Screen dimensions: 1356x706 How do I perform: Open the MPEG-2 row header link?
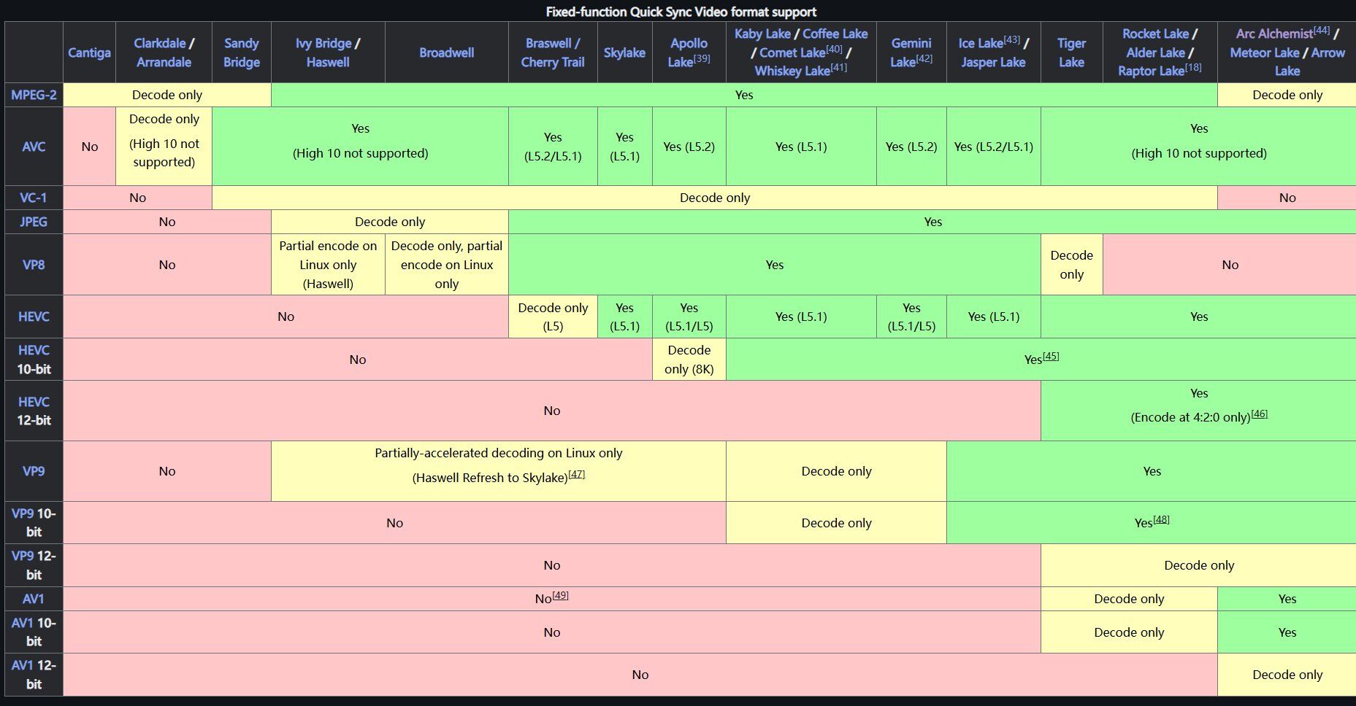[34, 95]
